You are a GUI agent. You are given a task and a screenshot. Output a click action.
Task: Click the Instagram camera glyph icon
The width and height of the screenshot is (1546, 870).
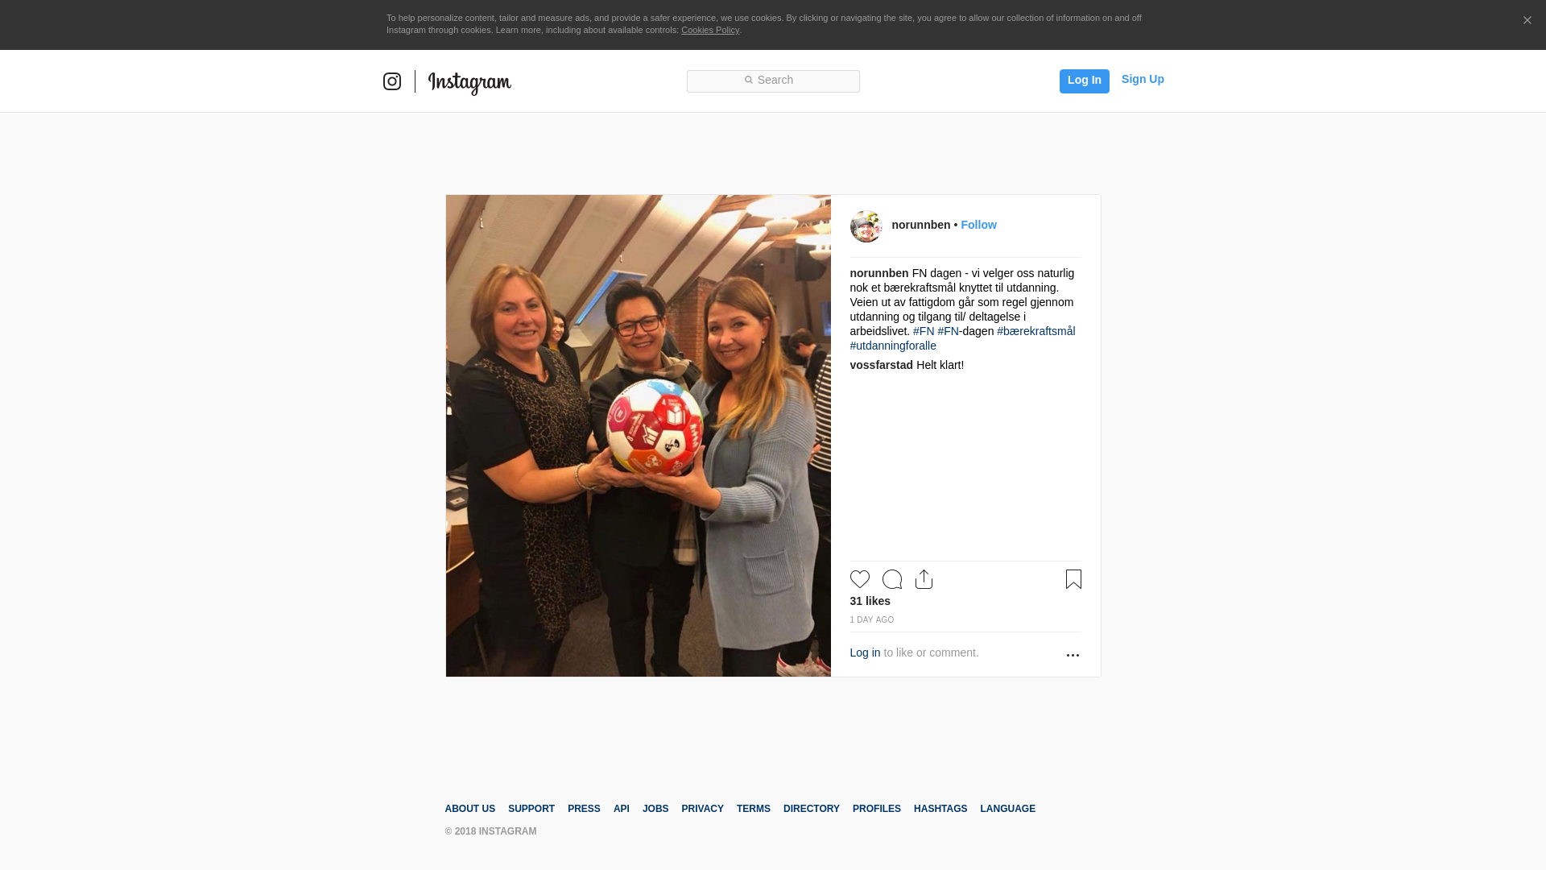click(392, 81)
